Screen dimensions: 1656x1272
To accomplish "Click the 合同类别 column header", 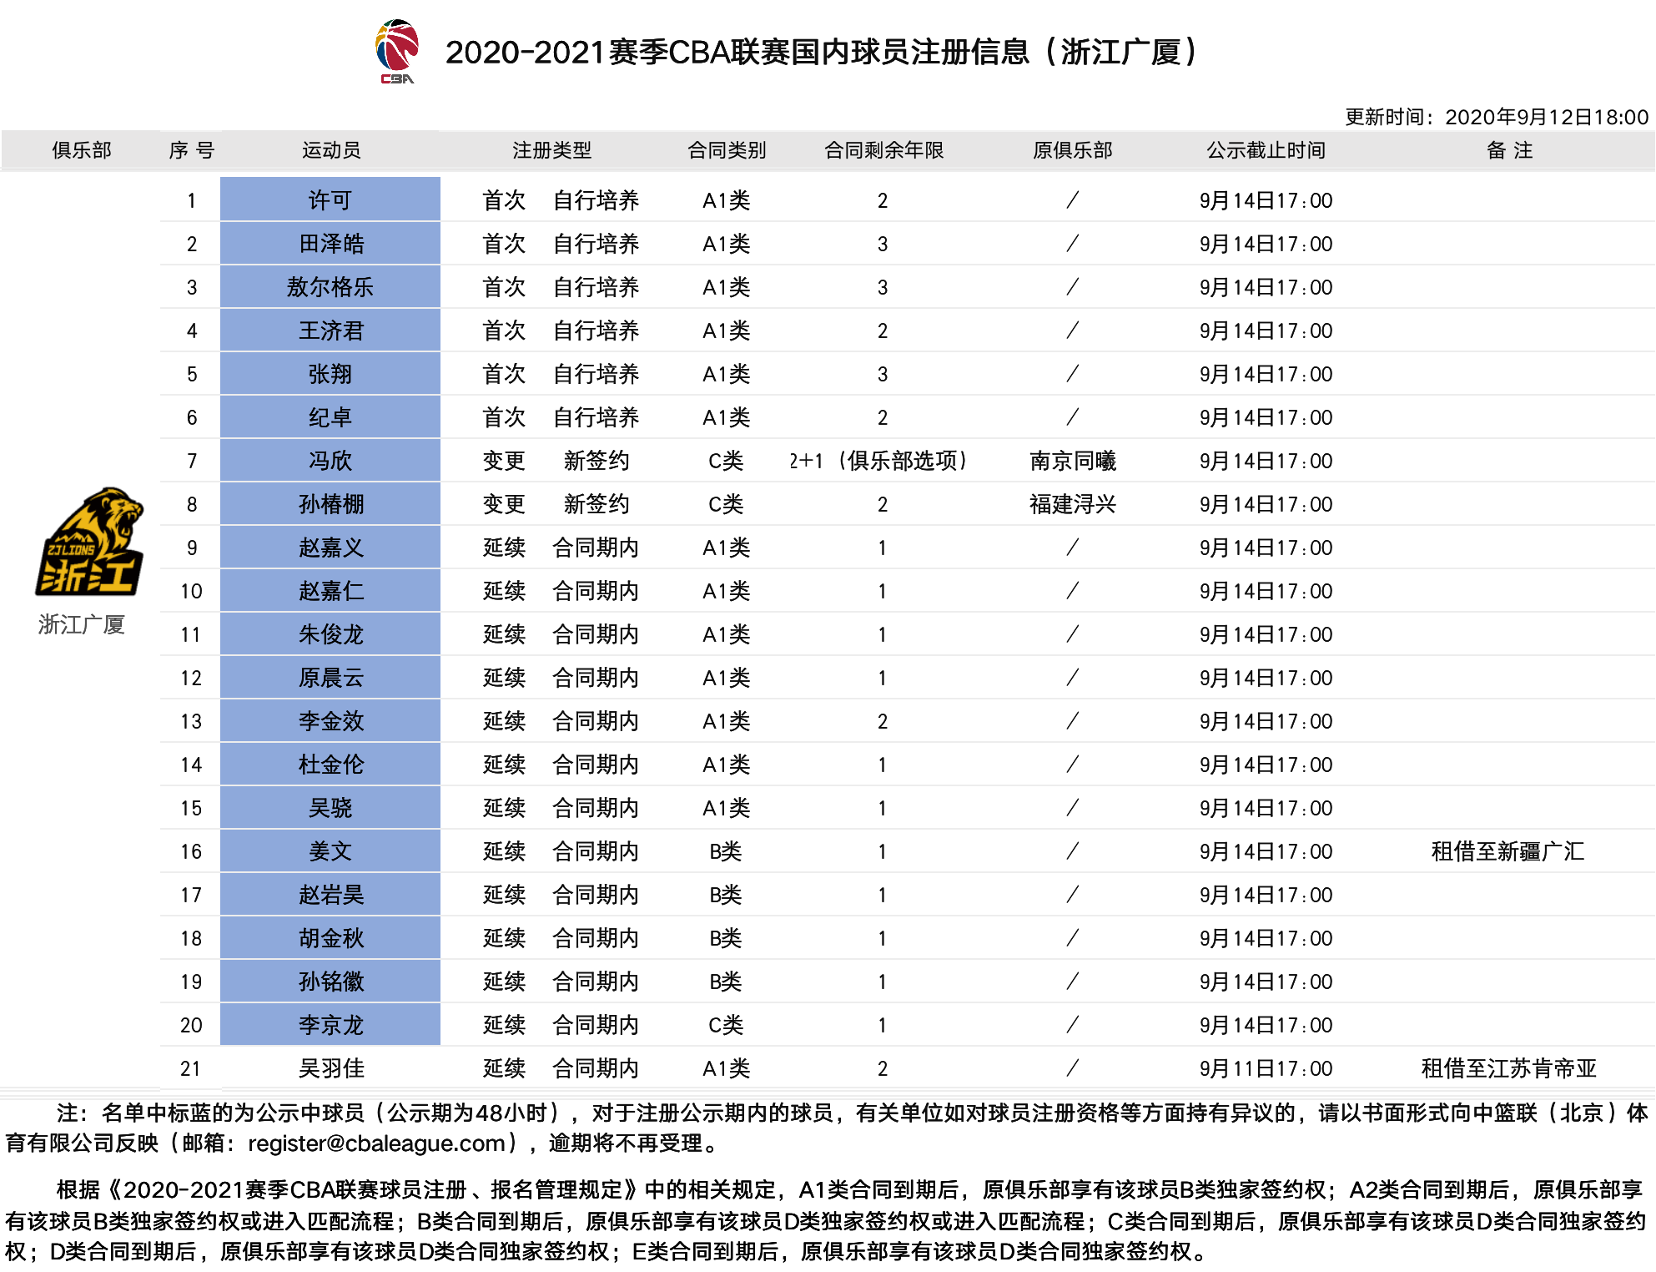I will tap(727, 150).
